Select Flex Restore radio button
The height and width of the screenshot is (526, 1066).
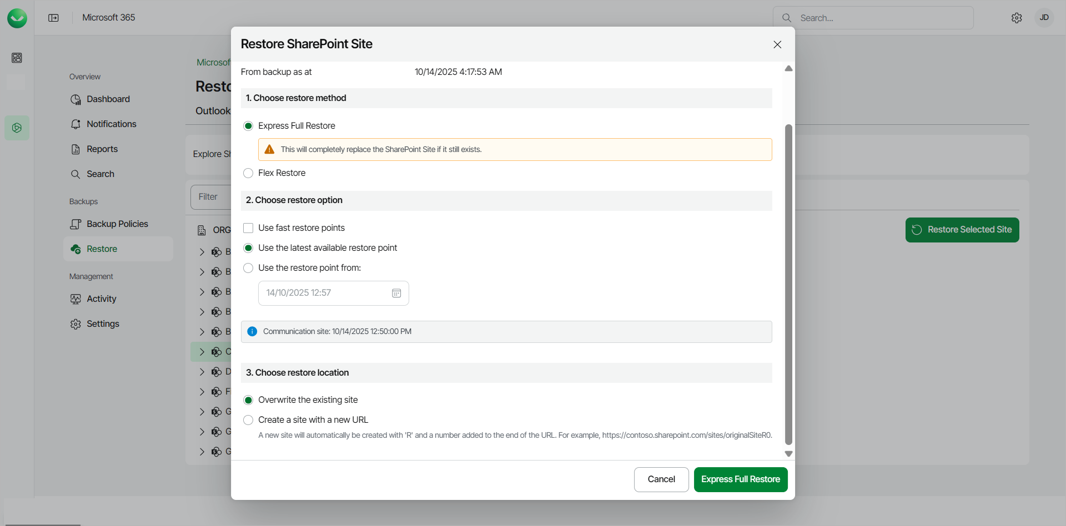click(x=248, y=173)
